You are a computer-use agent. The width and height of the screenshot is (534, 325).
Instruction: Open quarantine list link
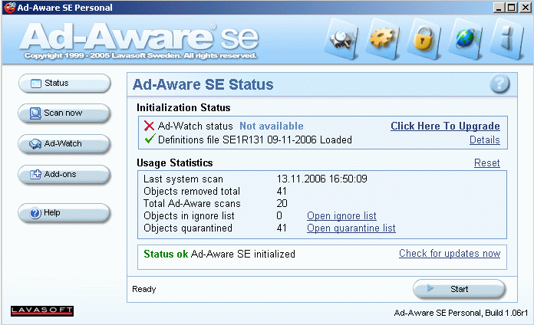[x=351, y=228]
